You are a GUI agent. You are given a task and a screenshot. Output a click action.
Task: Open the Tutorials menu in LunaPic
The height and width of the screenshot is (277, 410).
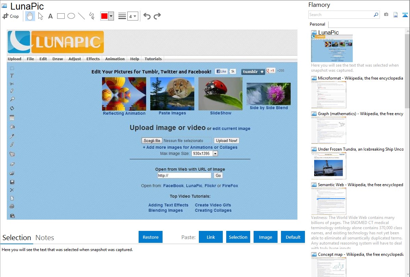pos(153,59)
